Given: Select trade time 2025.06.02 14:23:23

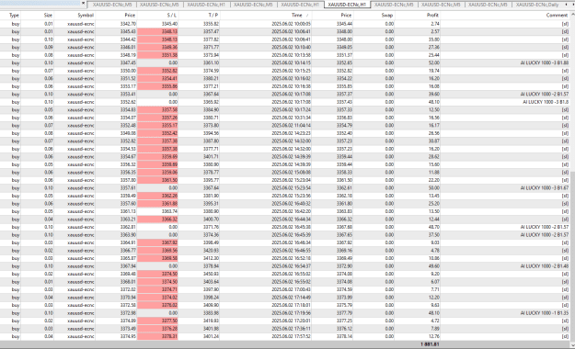Looking at the screenshot, I should click(x=291, y=133).
